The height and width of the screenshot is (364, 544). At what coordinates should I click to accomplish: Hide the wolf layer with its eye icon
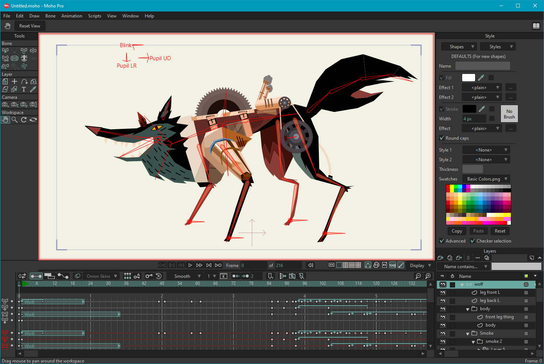[x=443, y=285]
